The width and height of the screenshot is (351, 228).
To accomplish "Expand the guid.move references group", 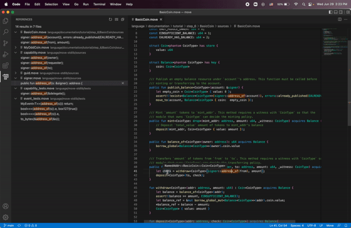I will tap(16, 73).
